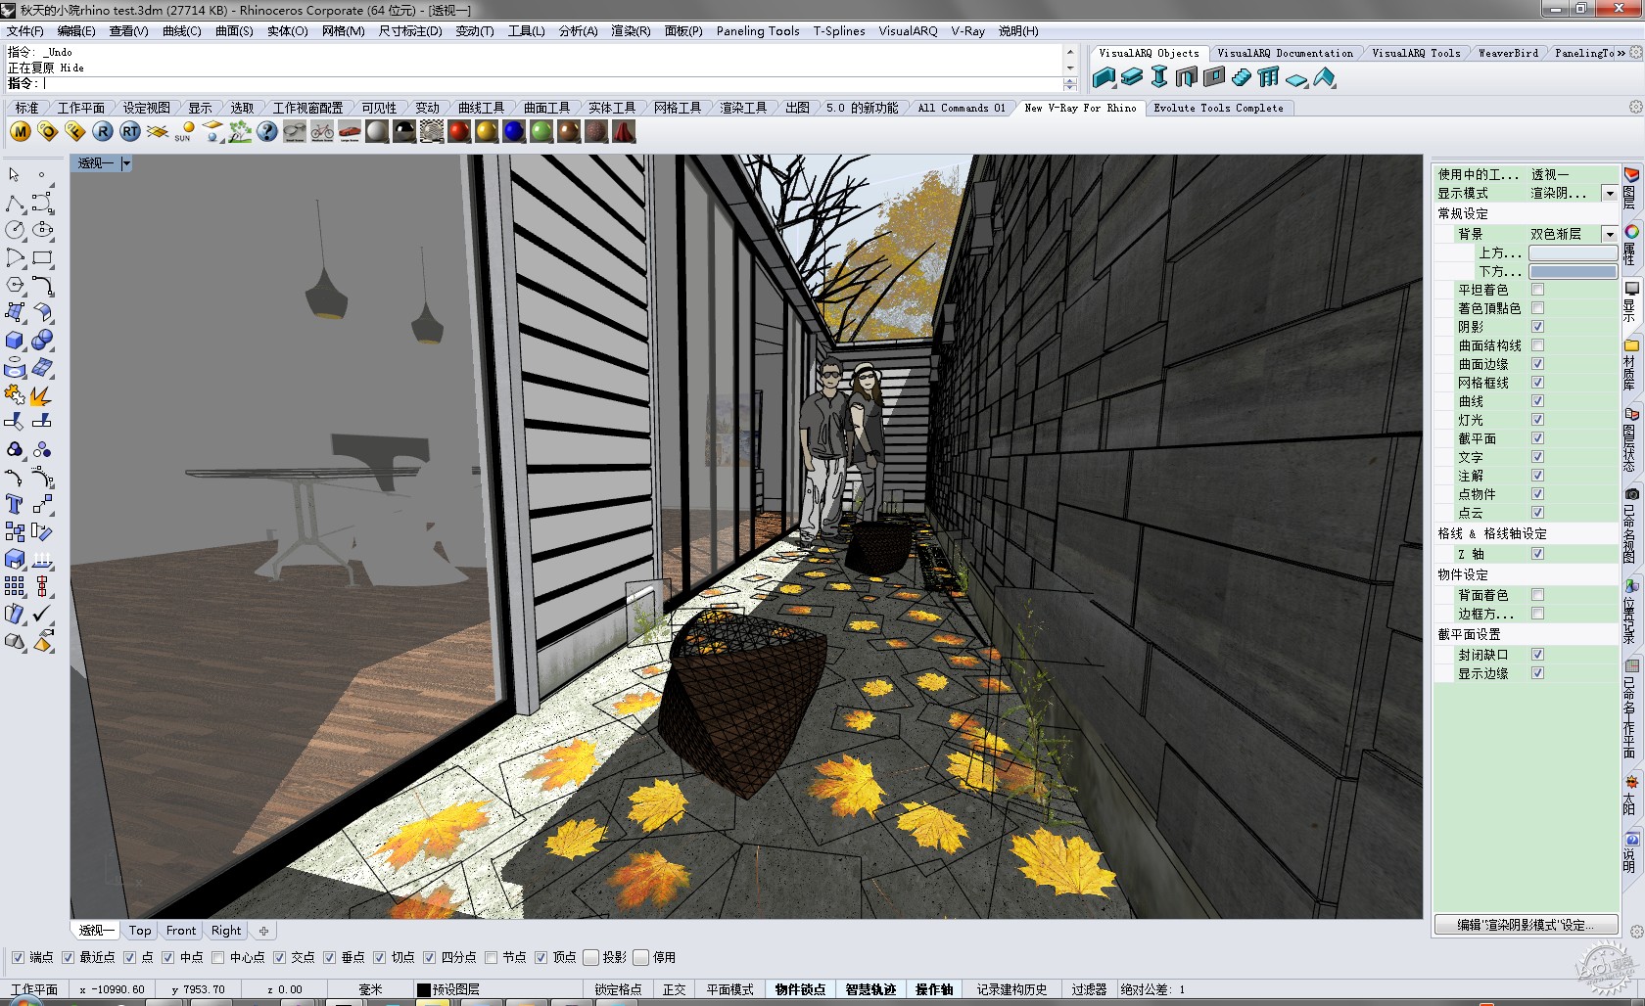Toggle 平坦着色 checkbox
This screenshot has width=1645, height=1006.
[x=1537, y=290]
